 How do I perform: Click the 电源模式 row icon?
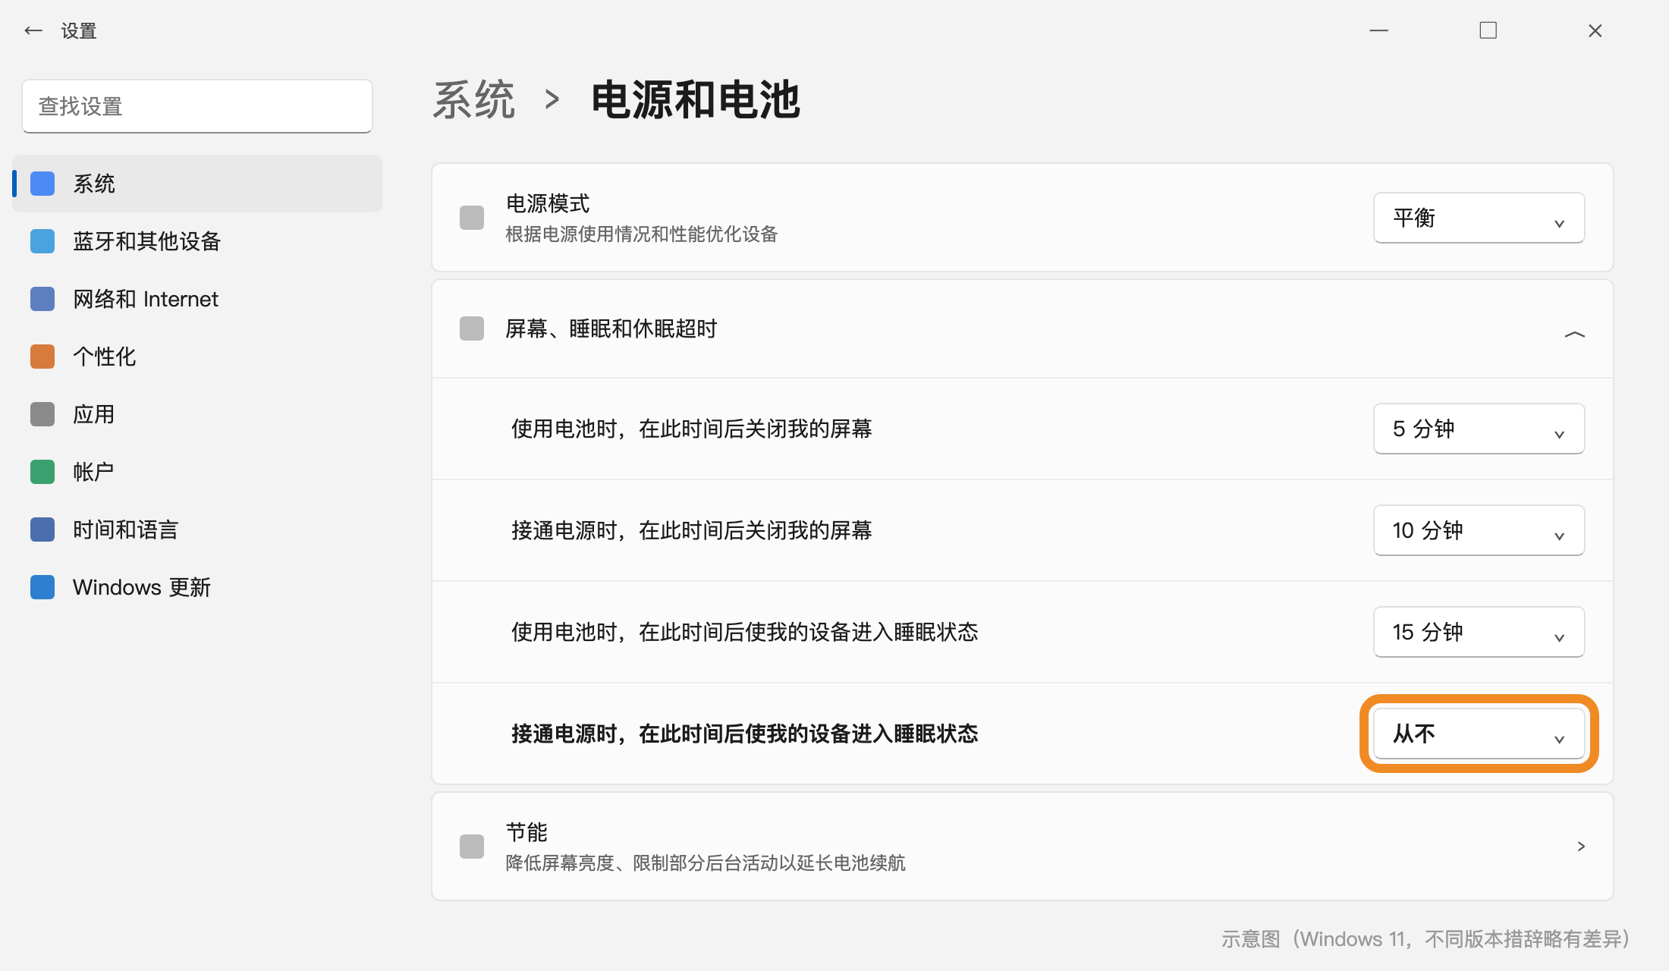pyautogui.click(x=472, y=218)
